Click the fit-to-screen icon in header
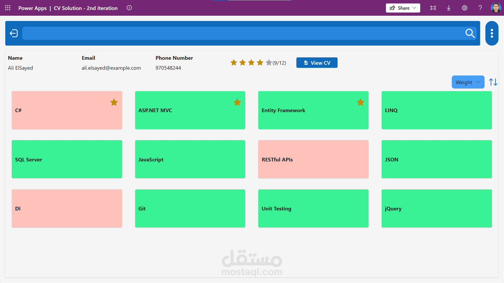Viewport: 504px width, 283px height. 433,8
